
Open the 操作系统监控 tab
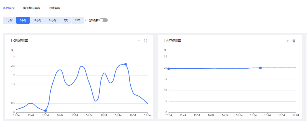[32, 8]
